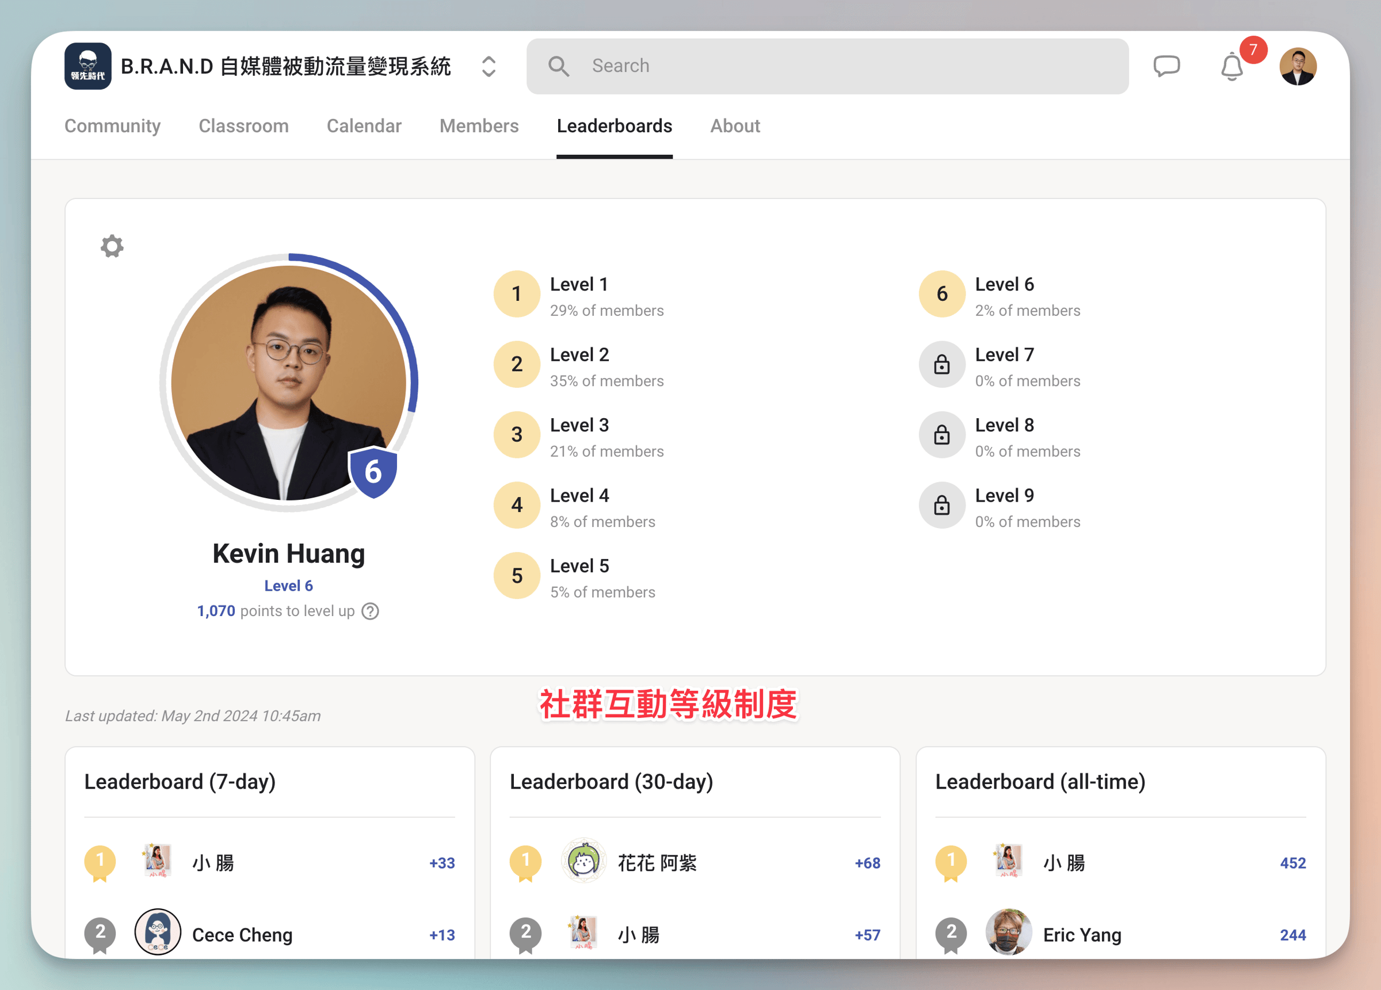Click the Level 8 lock icon

(x=942, y=434)
